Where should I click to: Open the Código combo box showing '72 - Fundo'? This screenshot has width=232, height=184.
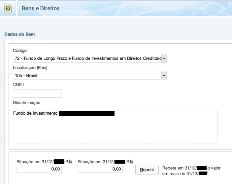coord(87,58)
